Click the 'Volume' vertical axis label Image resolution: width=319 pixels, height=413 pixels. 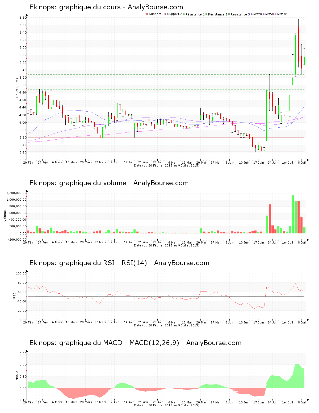(5, 216)
